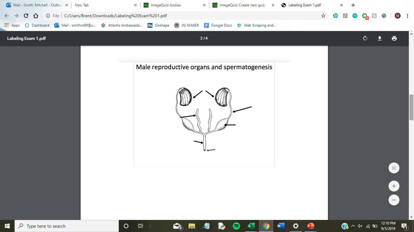Download the Labeling Exam 1 PDF
The image size is (414, 232).
(x=380, y=38)
